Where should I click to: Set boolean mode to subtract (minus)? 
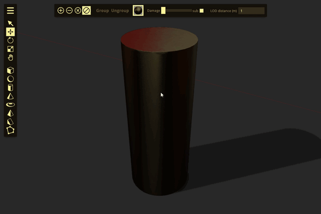[69, 11]
